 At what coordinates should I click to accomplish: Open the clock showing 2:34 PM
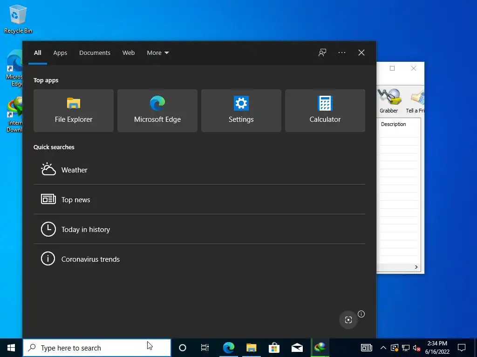pyautogui.click(x=437, y=348)
